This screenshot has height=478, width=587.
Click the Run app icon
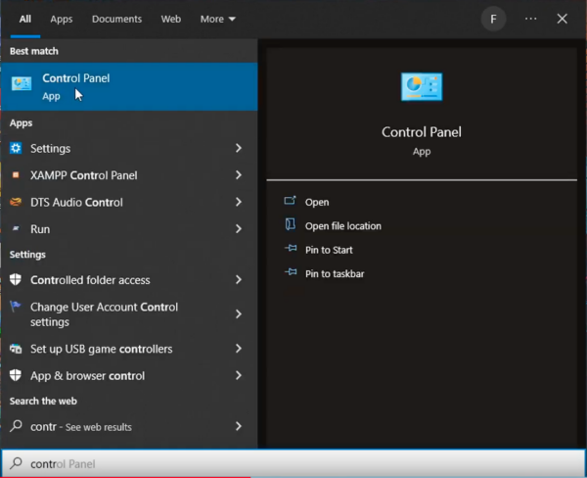tap(16, 229)
